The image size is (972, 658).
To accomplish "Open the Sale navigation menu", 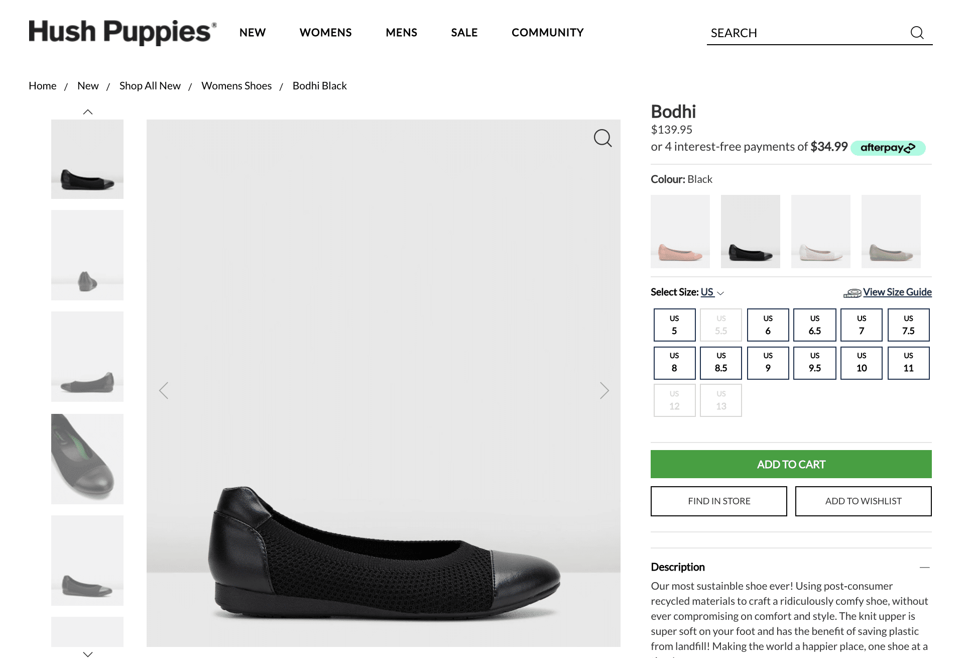I will pyautogui.click(x=464, y=33).
